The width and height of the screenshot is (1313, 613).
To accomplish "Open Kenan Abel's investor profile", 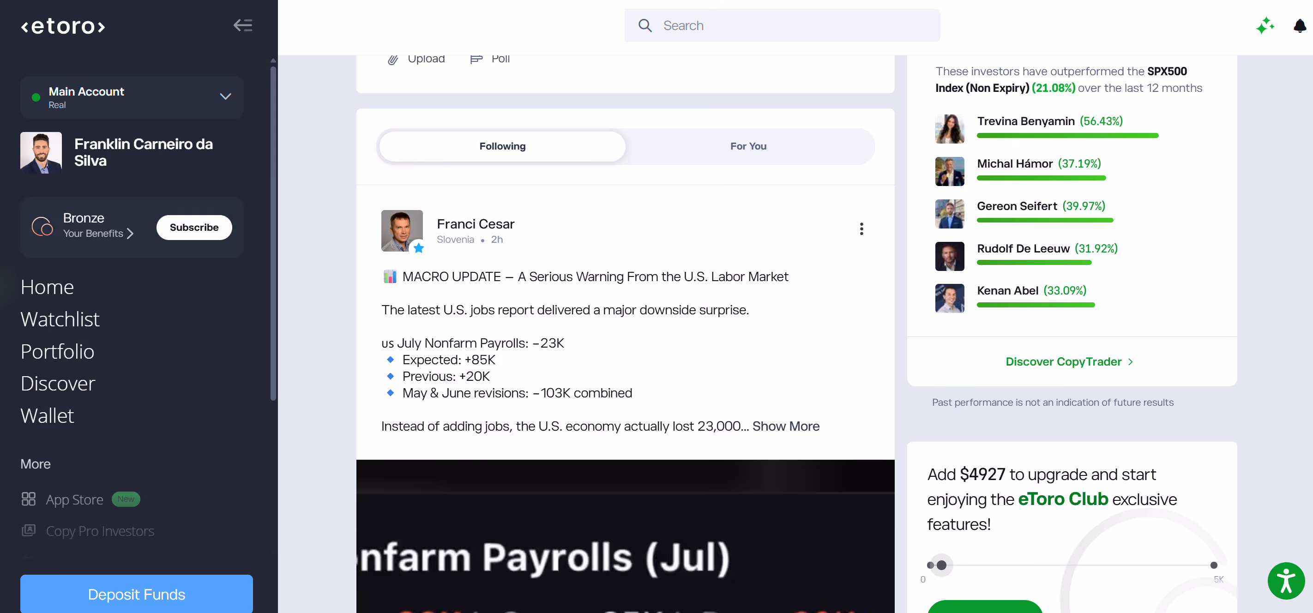I will 1008,290.
